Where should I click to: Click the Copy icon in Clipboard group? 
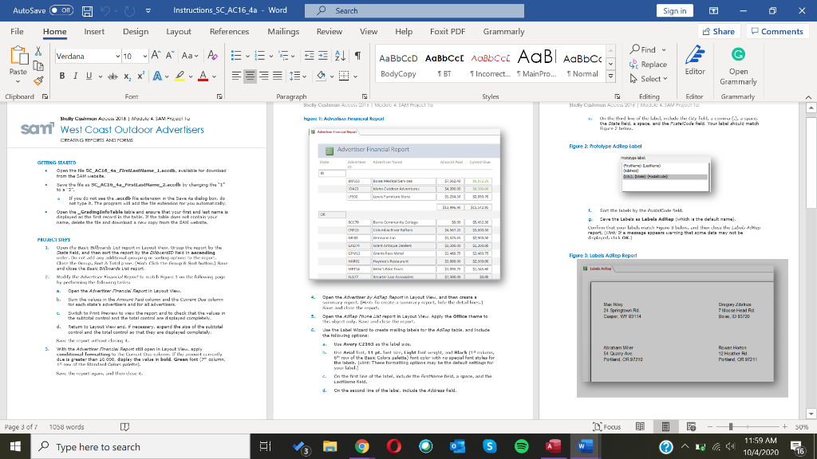coord(38,65)
